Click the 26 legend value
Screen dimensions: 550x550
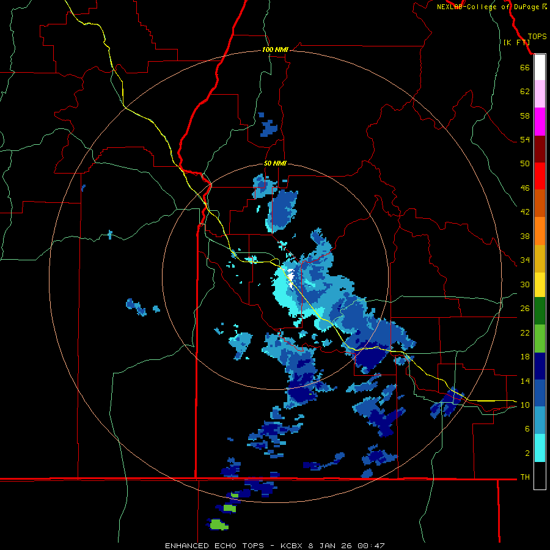(525, 309)
